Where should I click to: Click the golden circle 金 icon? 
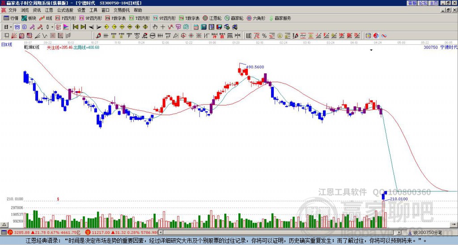(279, 36)
